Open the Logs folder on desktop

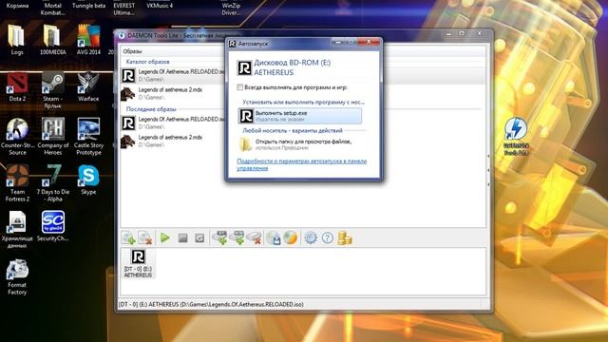pos(17,40)
